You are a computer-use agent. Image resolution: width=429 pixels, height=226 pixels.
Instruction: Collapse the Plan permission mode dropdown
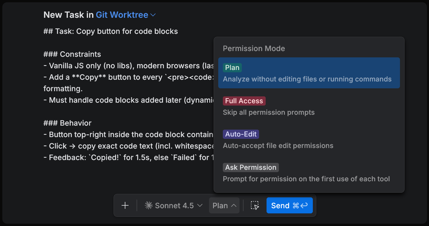[x=224, y=206]
